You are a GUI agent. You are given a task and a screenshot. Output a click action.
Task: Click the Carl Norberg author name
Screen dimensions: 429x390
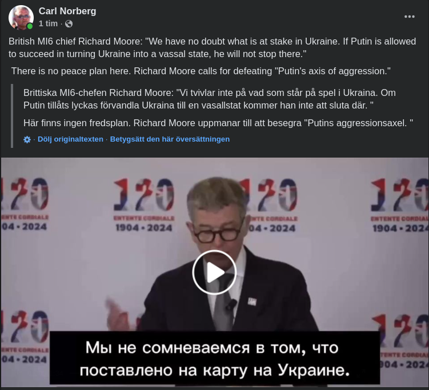[x=67, y=11]
